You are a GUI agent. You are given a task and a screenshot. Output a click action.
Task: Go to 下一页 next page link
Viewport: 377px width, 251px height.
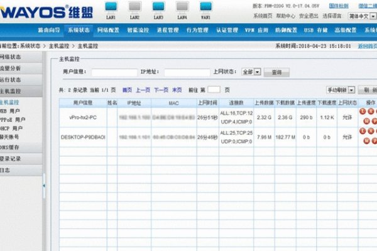(161, 90)
